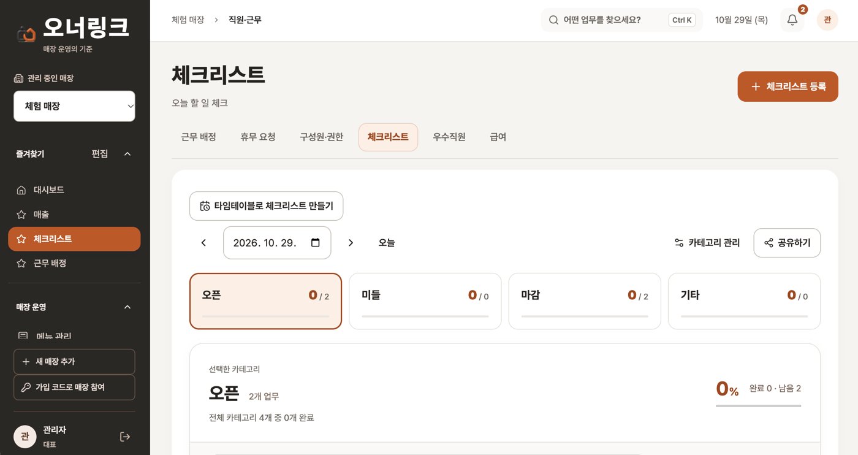858x455 pixels.
Task: Open 근무 배정 in sidebar favorites
Action: coord(74,263)
